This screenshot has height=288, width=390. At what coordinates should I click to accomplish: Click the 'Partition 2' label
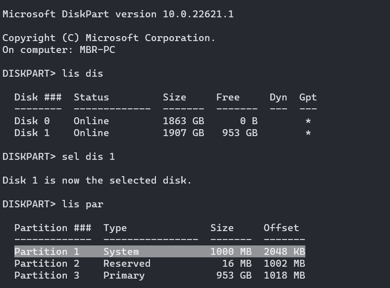tap(47, 264)
